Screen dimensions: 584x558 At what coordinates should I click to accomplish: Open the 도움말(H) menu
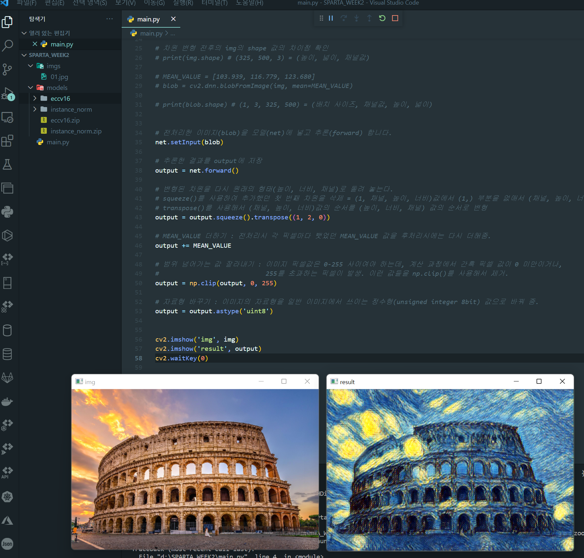pyautogui.click(x=249, y=3)
